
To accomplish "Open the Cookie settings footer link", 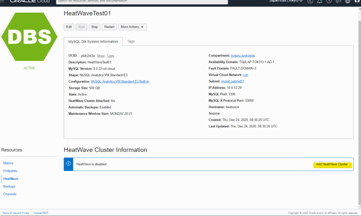I will pos(41,213).
